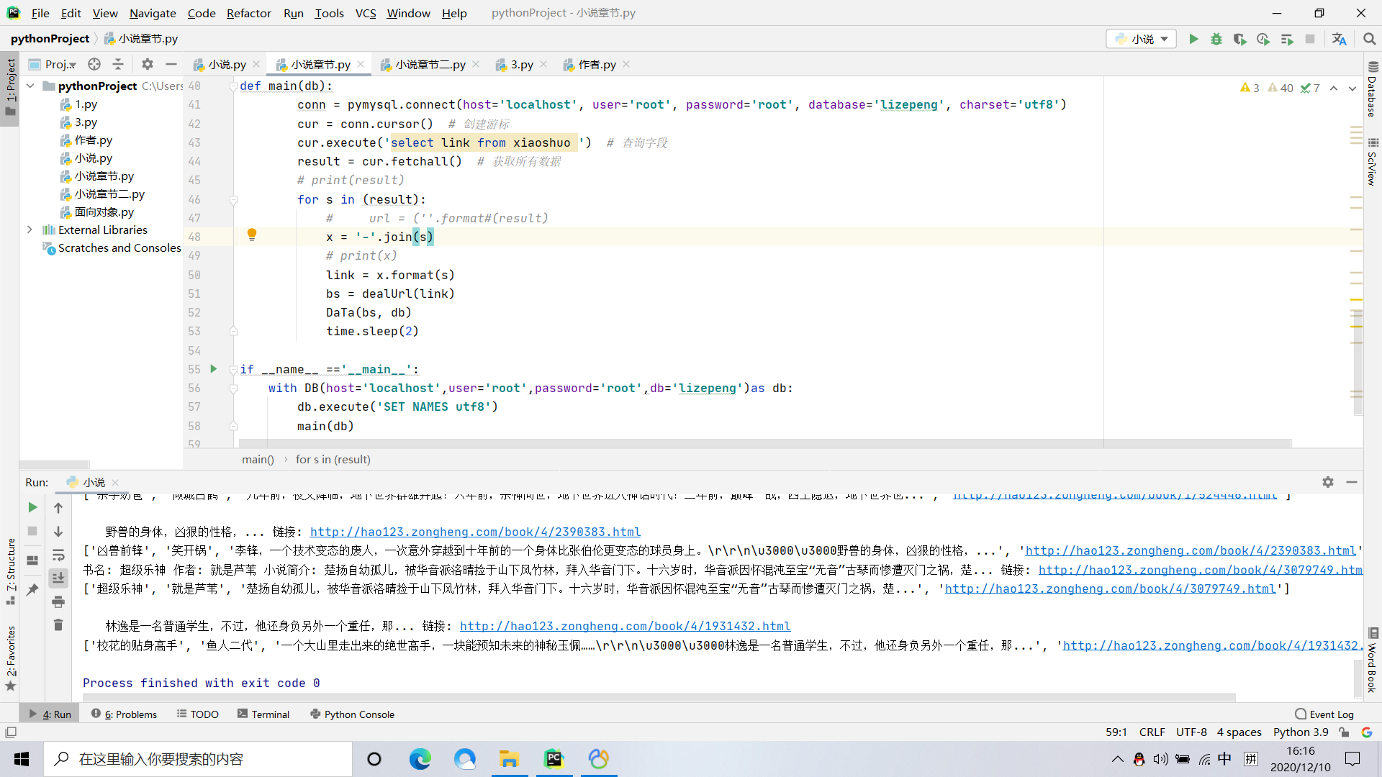Toggle the read-only lock icon in the status bar
Image resolution: width=1382 pixels, height=777 pixels.
click(x=1344, y=732)
